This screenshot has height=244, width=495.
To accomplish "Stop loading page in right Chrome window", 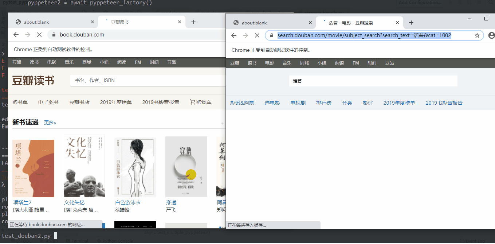I will click(257, 35).
